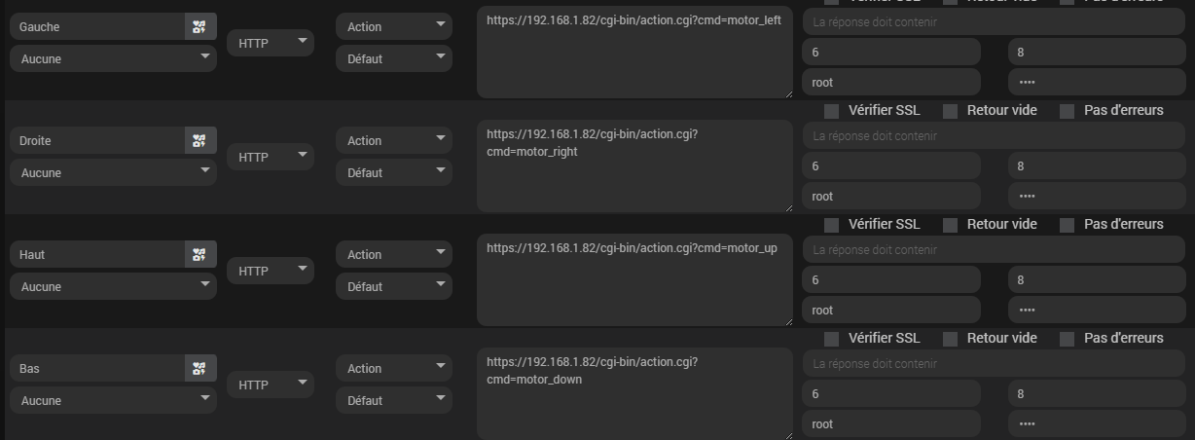Click the icon chooser next to Droite

pos(199,141)
